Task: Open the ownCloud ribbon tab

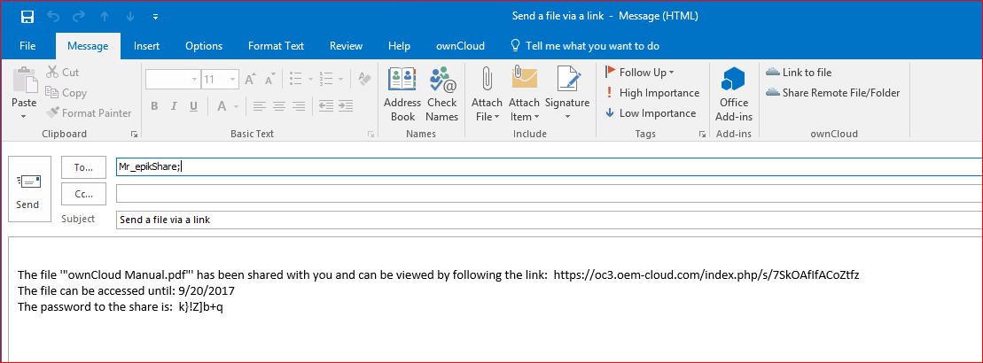Action: pyautogui.click(x=461, y=46)
